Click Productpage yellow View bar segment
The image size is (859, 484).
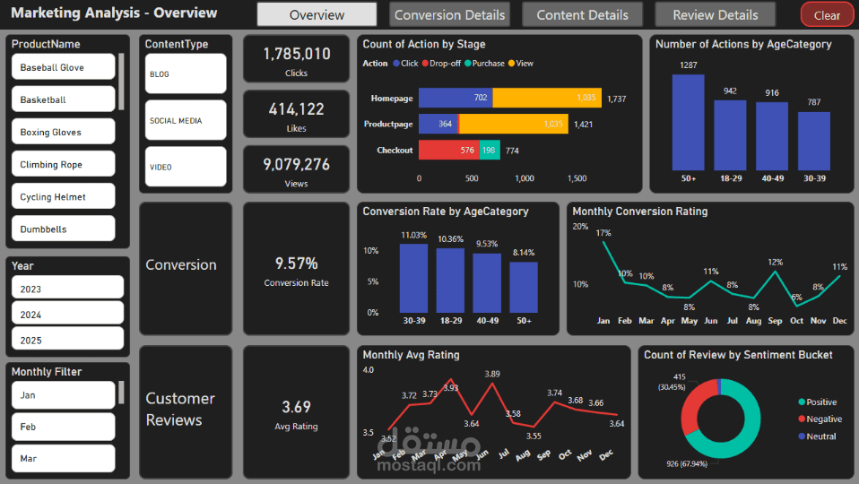click(514, 124)
